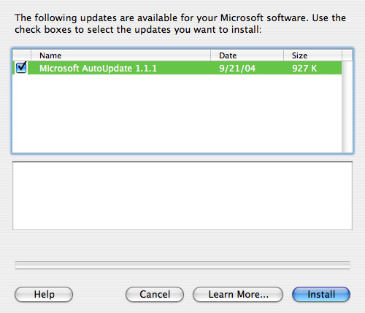The image size is (365, 313).
Task: Click the divider between Name and Date headers
Action: coord(210,55)
